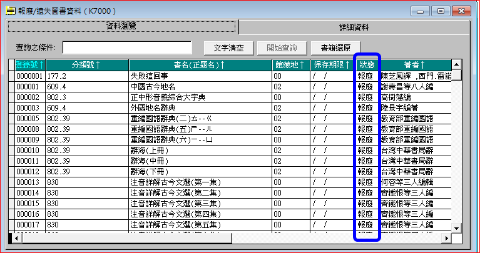Select cell 失敗這回事

[x=200, y=76]
